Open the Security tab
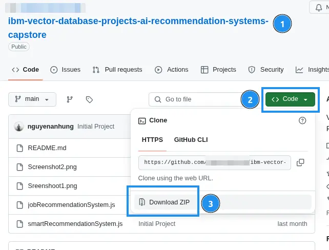 tap(266, 70)
